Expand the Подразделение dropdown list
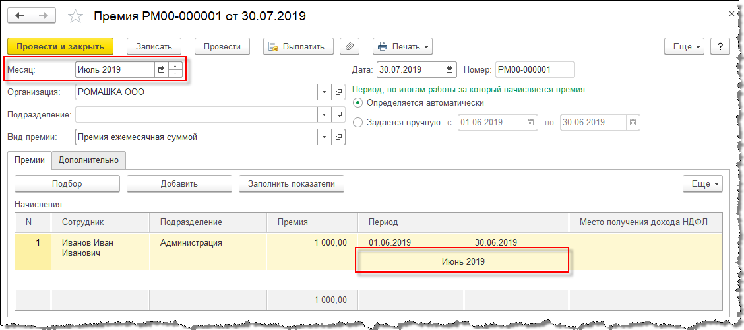 coord(324,115)
